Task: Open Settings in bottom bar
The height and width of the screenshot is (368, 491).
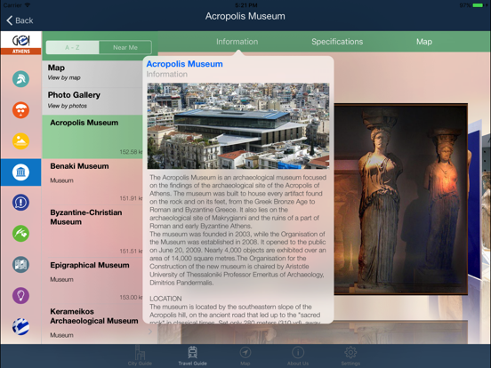Action: [350, 356]
